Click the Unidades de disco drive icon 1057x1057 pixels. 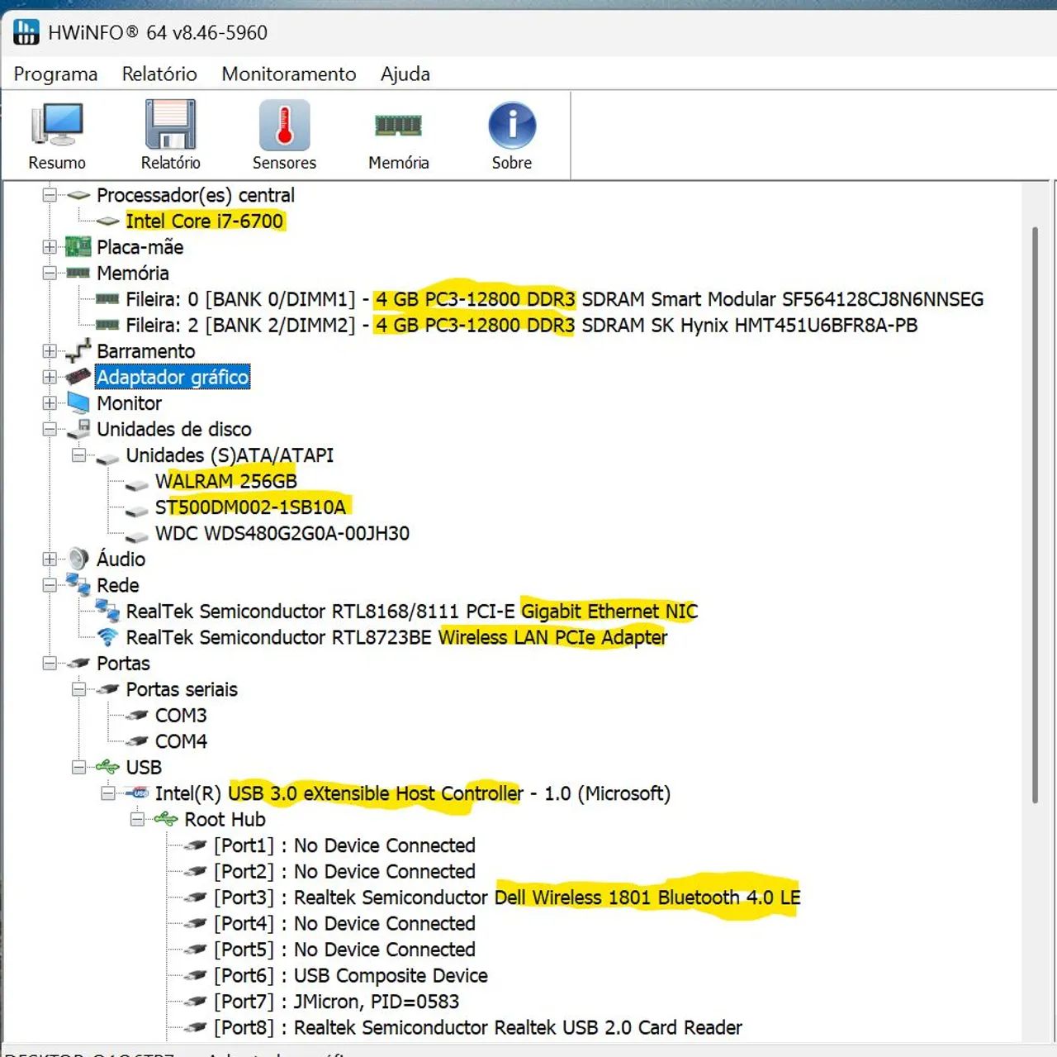(78, 429)
